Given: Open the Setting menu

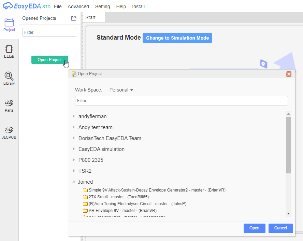Looking at the screenshot, I should pos(103,6).
